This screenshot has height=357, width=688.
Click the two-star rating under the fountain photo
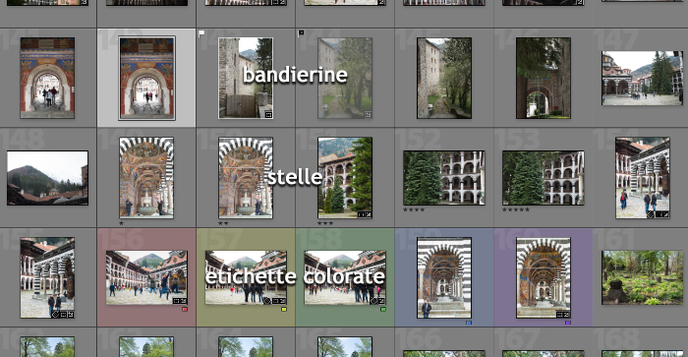pos(223,223)
